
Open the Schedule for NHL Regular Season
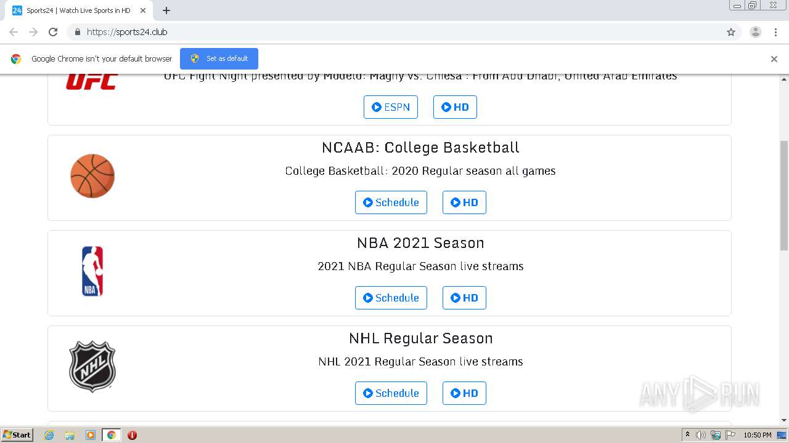click(x=391, y=393)
